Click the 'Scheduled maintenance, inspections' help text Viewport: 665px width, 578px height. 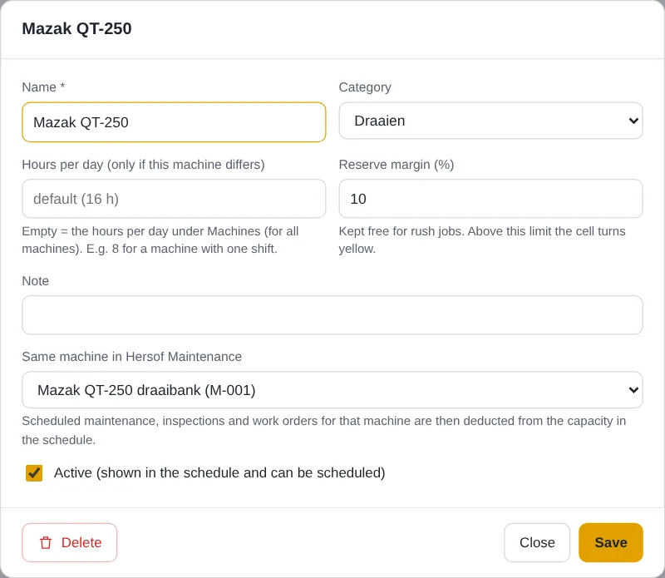(324, 430)
